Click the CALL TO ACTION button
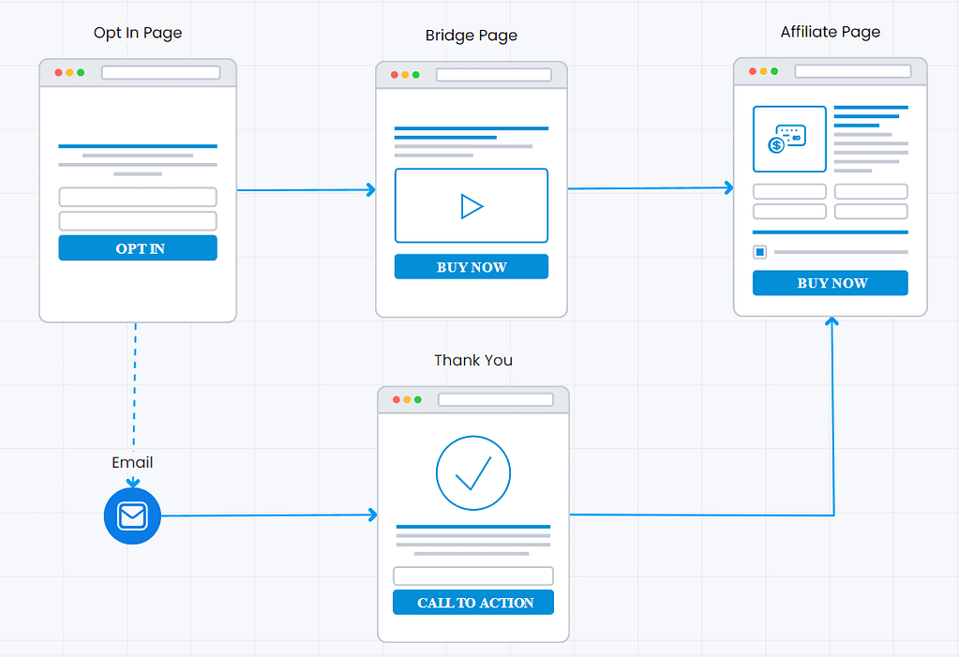This screenshot has height=657, width=959. 472,602
